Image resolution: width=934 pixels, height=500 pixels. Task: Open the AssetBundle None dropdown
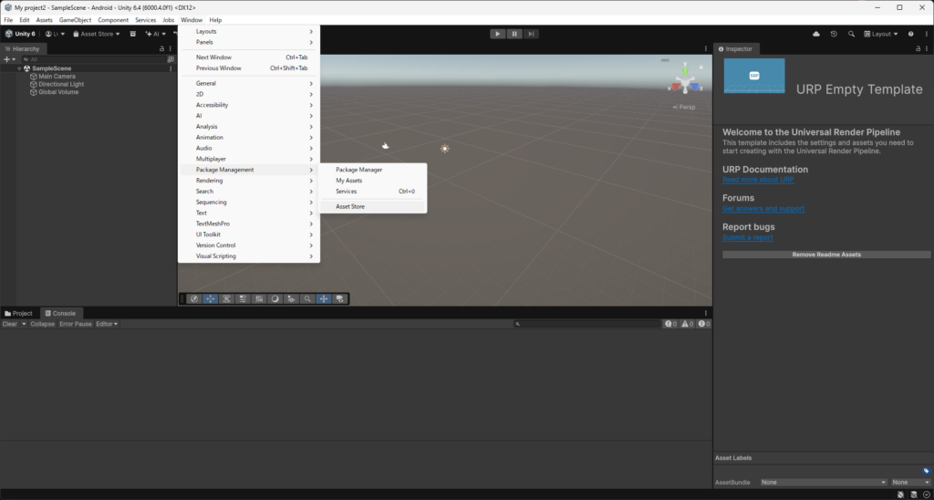824,482
